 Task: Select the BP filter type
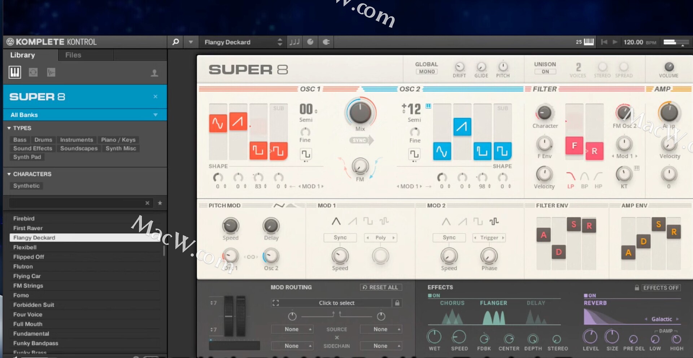[584, 179]
